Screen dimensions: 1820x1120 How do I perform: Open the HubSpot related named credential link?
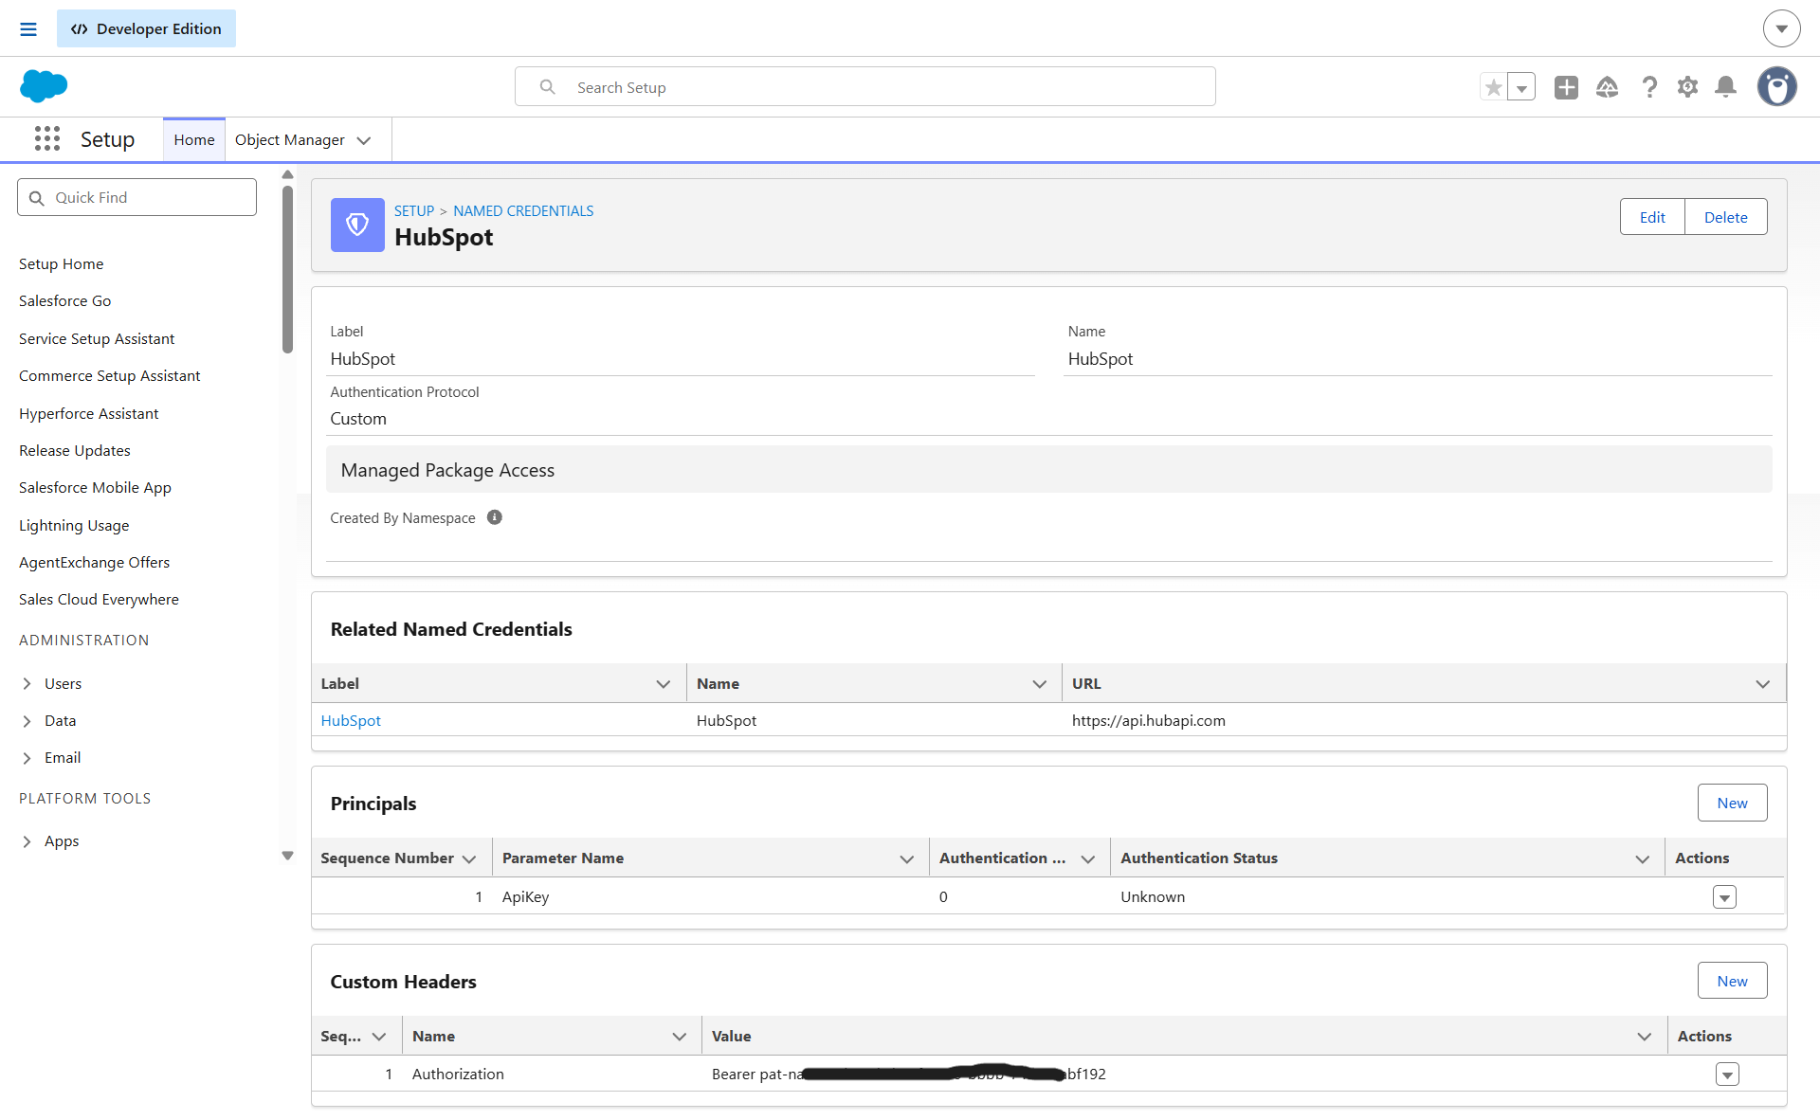(351, 720)
